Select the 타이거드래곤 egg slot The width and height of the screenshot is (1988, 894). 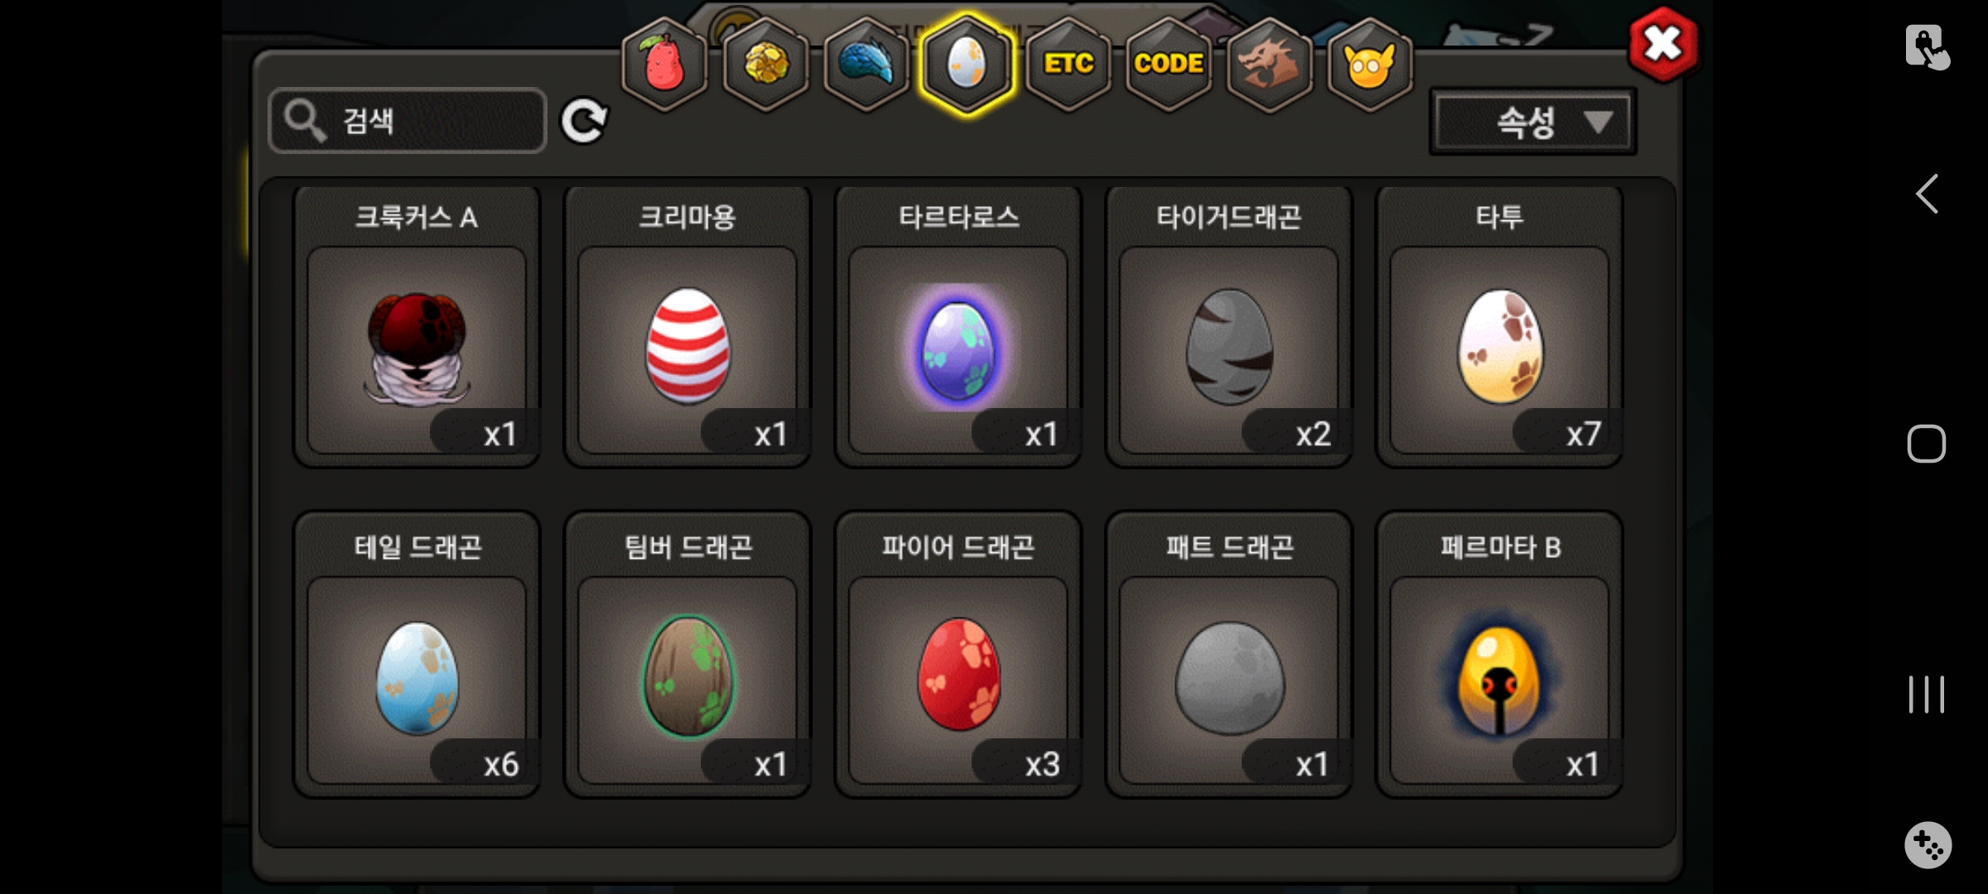click(1229, 327)
